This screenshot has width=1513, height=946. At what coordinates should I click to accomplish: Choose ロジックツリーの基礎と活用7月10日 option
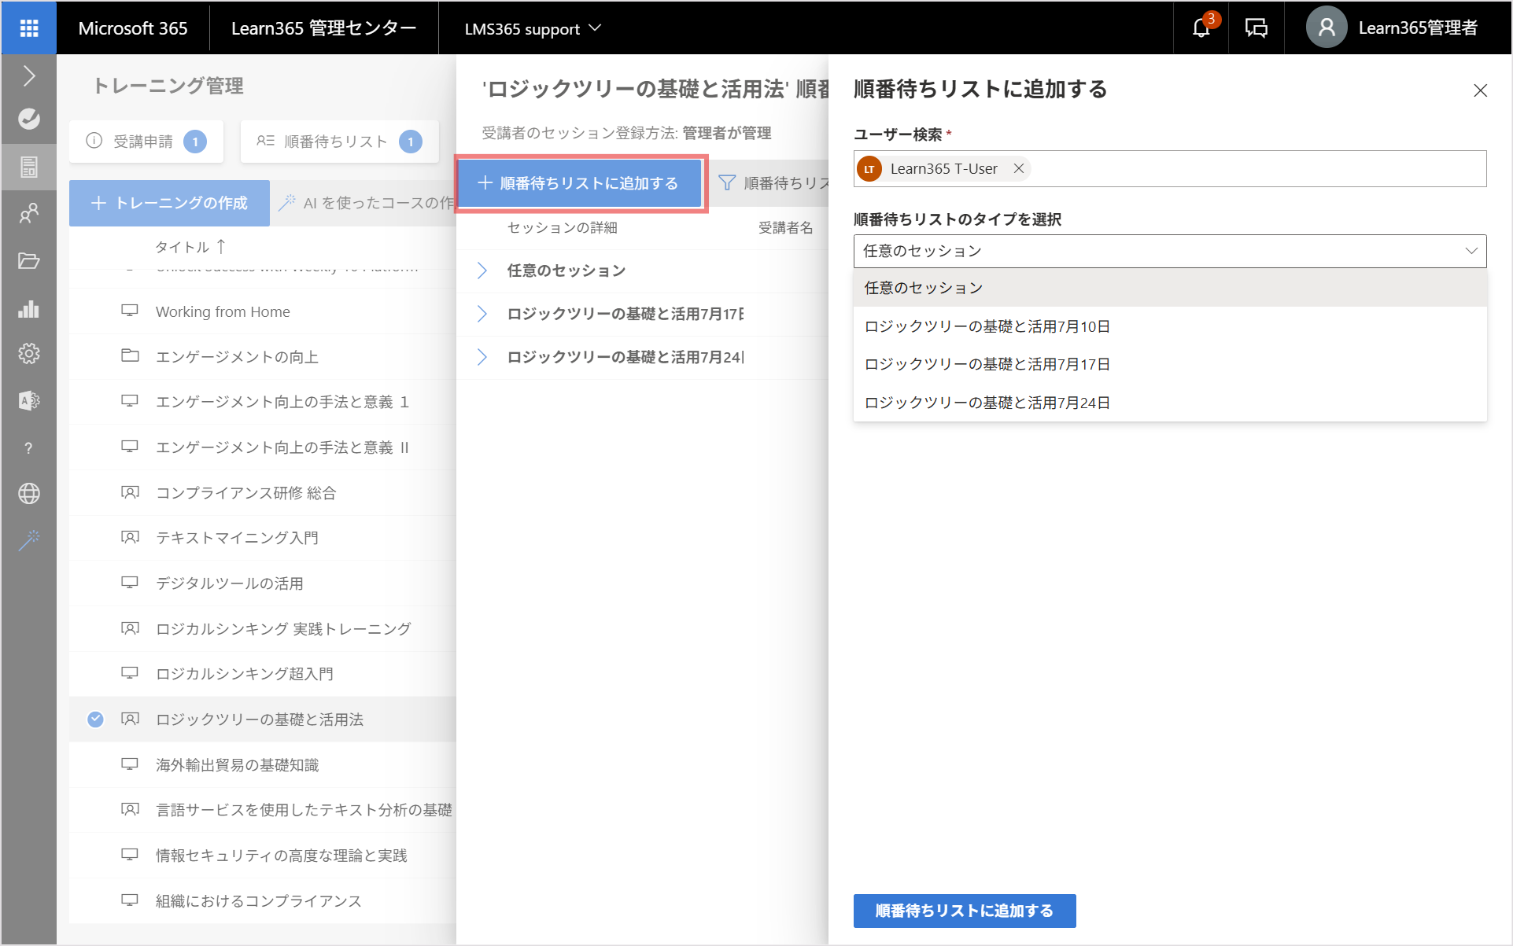tap(1170, 326)
